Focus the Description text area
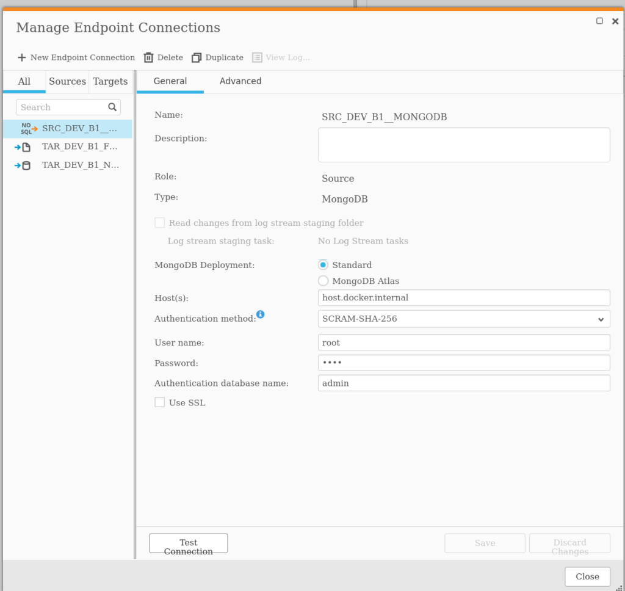The width and height of the screenshot is (625, 591). tap(464, 145)
